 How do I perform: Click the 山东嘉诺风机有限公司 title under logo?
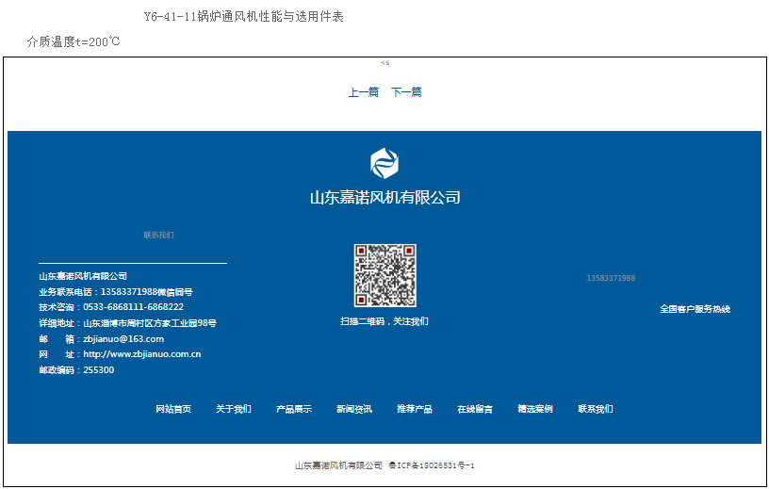[385, 198]
